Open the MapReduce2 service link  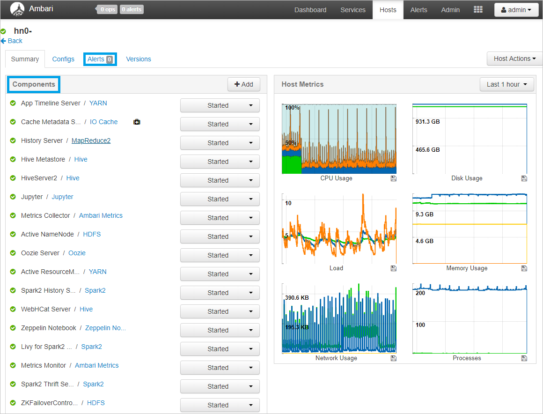pos(91,140)
